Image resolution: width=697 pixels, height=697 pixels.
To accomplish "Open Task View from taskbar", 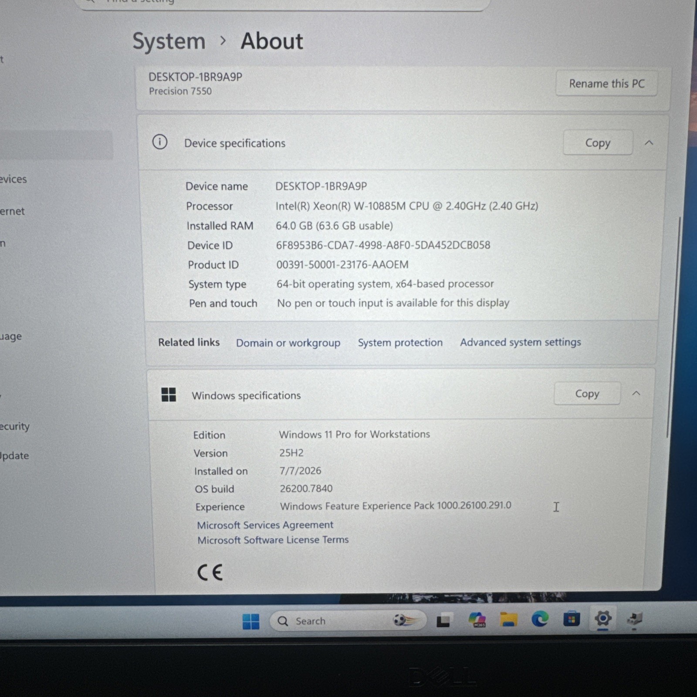I will (x=444, y=620).
